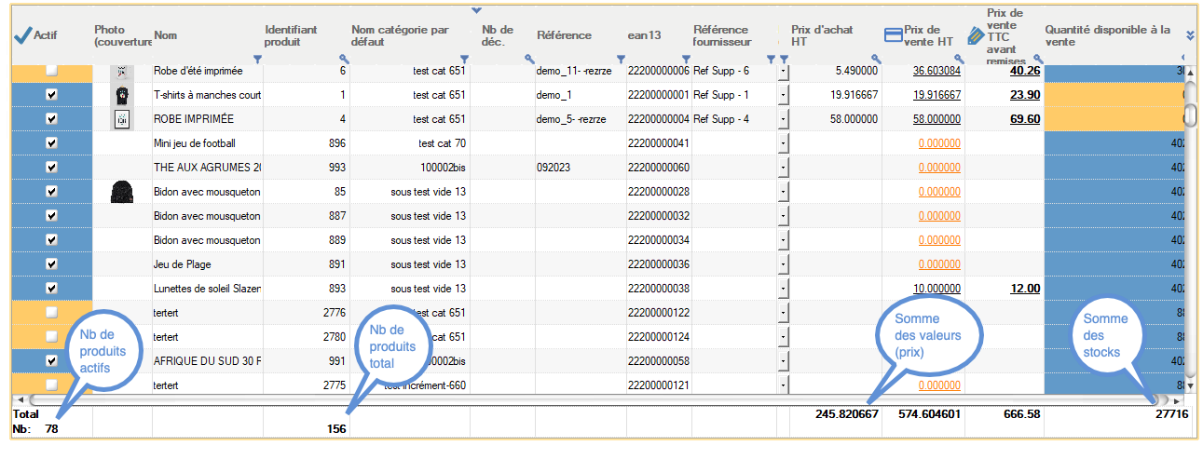Click the search magnifier under Identifiant produit
The height and width of the screenshot is (459, 1203).
pyautogui.click(x=344, y=60)
